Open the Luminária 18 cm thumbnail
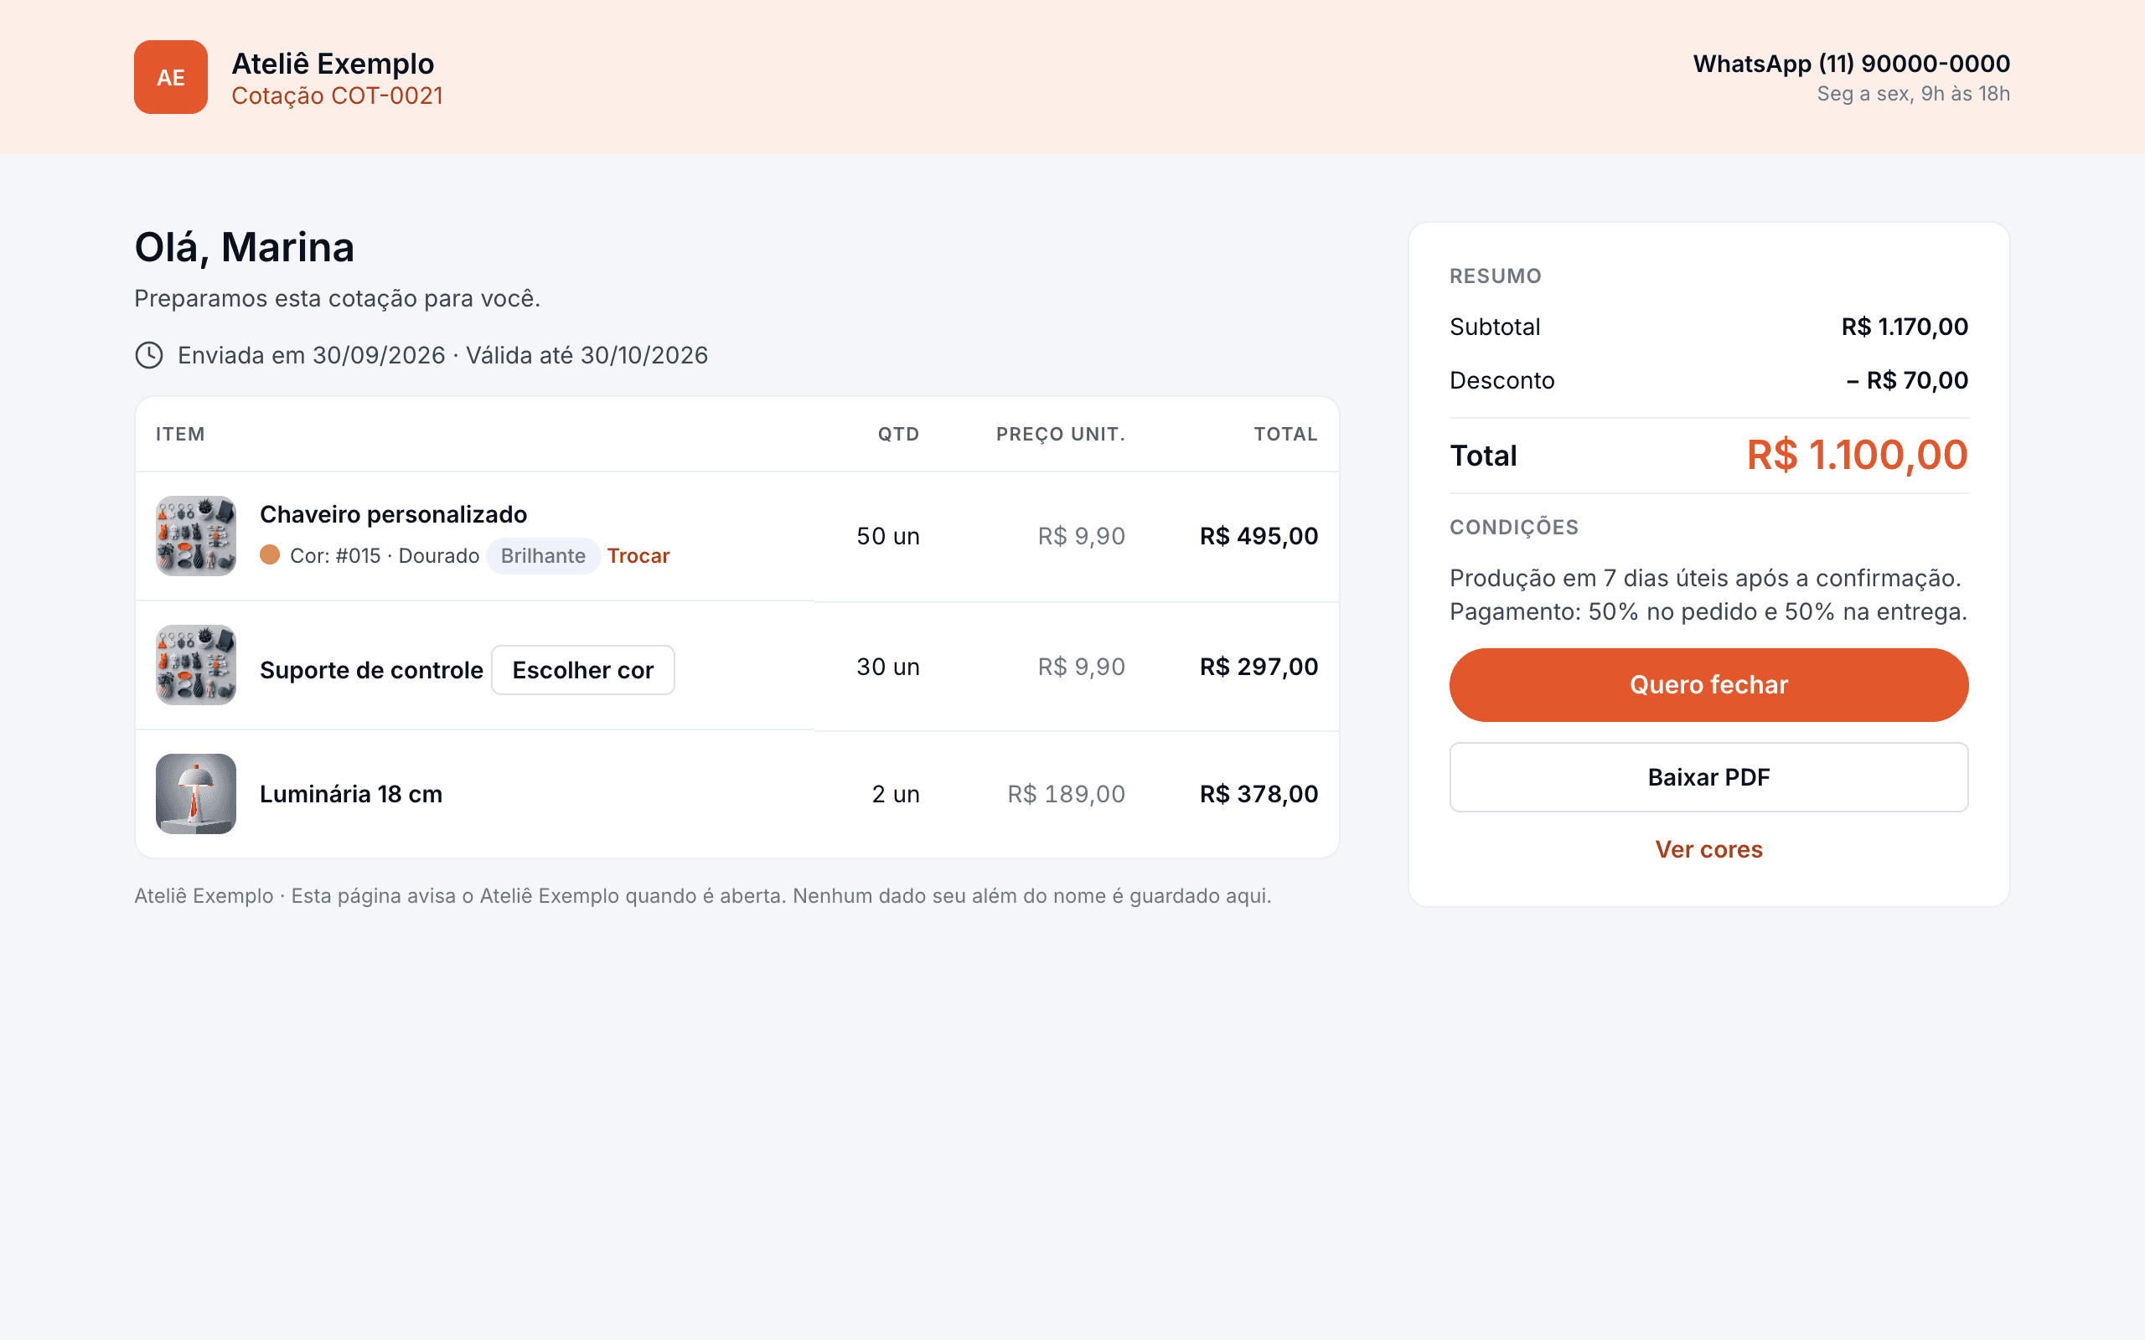The image size is (2145, 1340). coord(196,794)
